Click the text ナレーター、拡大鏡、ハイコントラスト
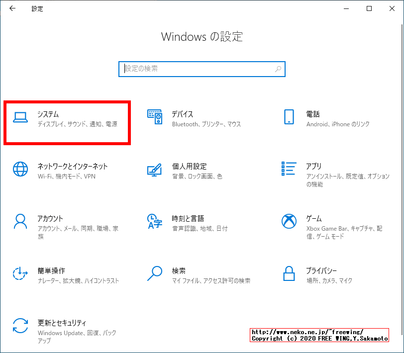 click(78, 281)
